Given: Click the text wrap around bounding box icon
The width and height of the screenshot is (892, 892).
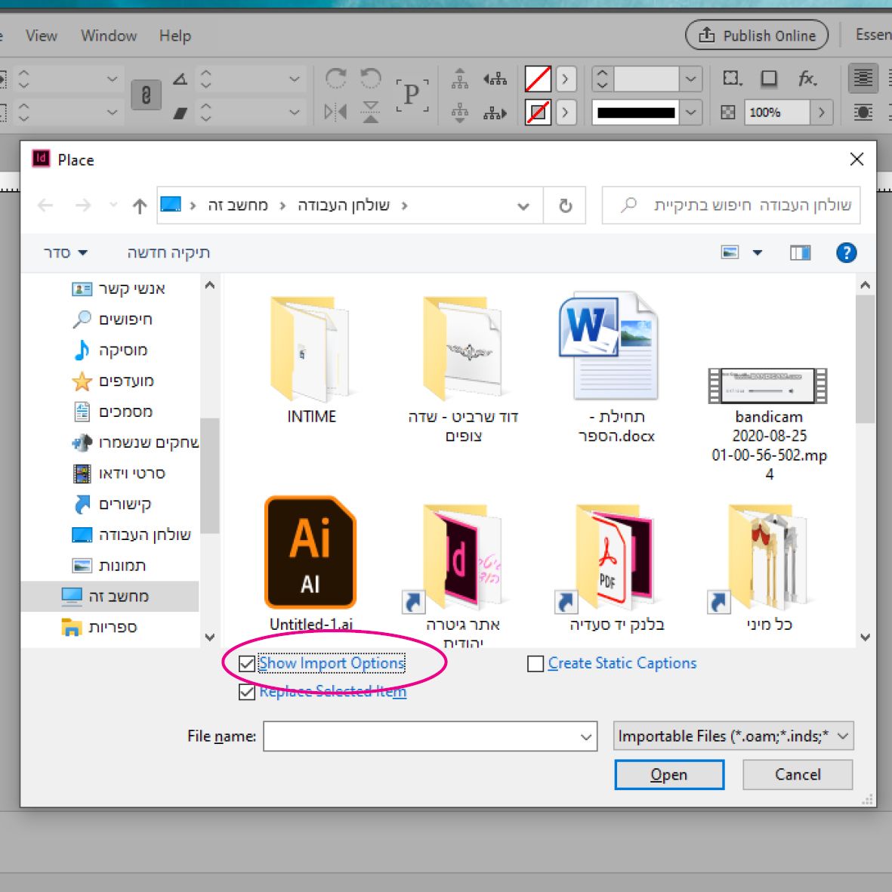Looking at the screenshot, I should (863, 78).
